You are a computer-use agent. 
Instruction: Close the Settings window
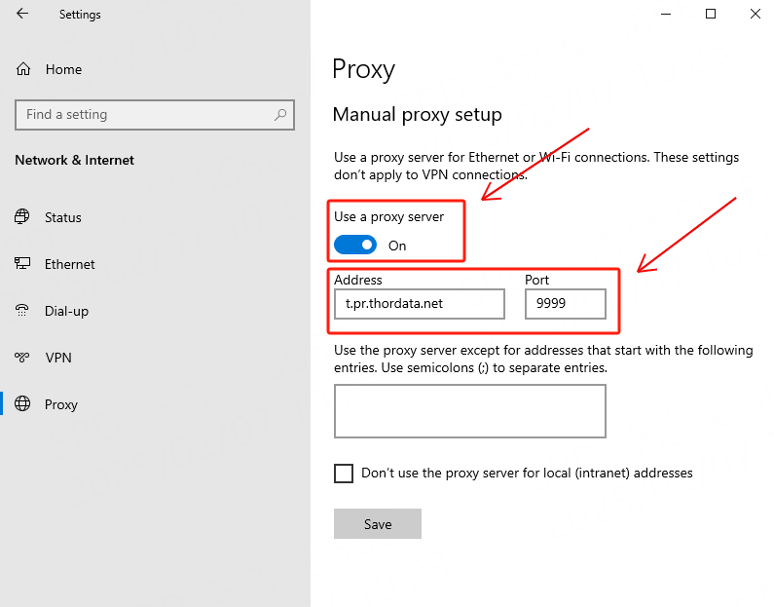(755, 14)
